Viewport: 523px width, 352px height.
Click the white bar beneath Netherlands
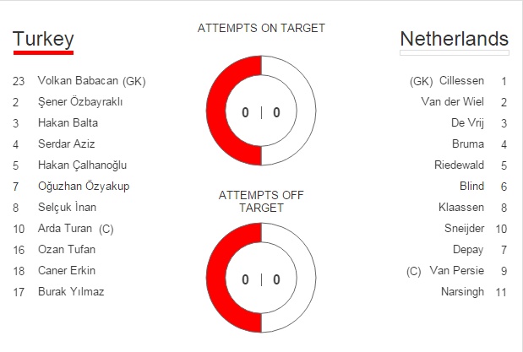[x=454, y=52]
